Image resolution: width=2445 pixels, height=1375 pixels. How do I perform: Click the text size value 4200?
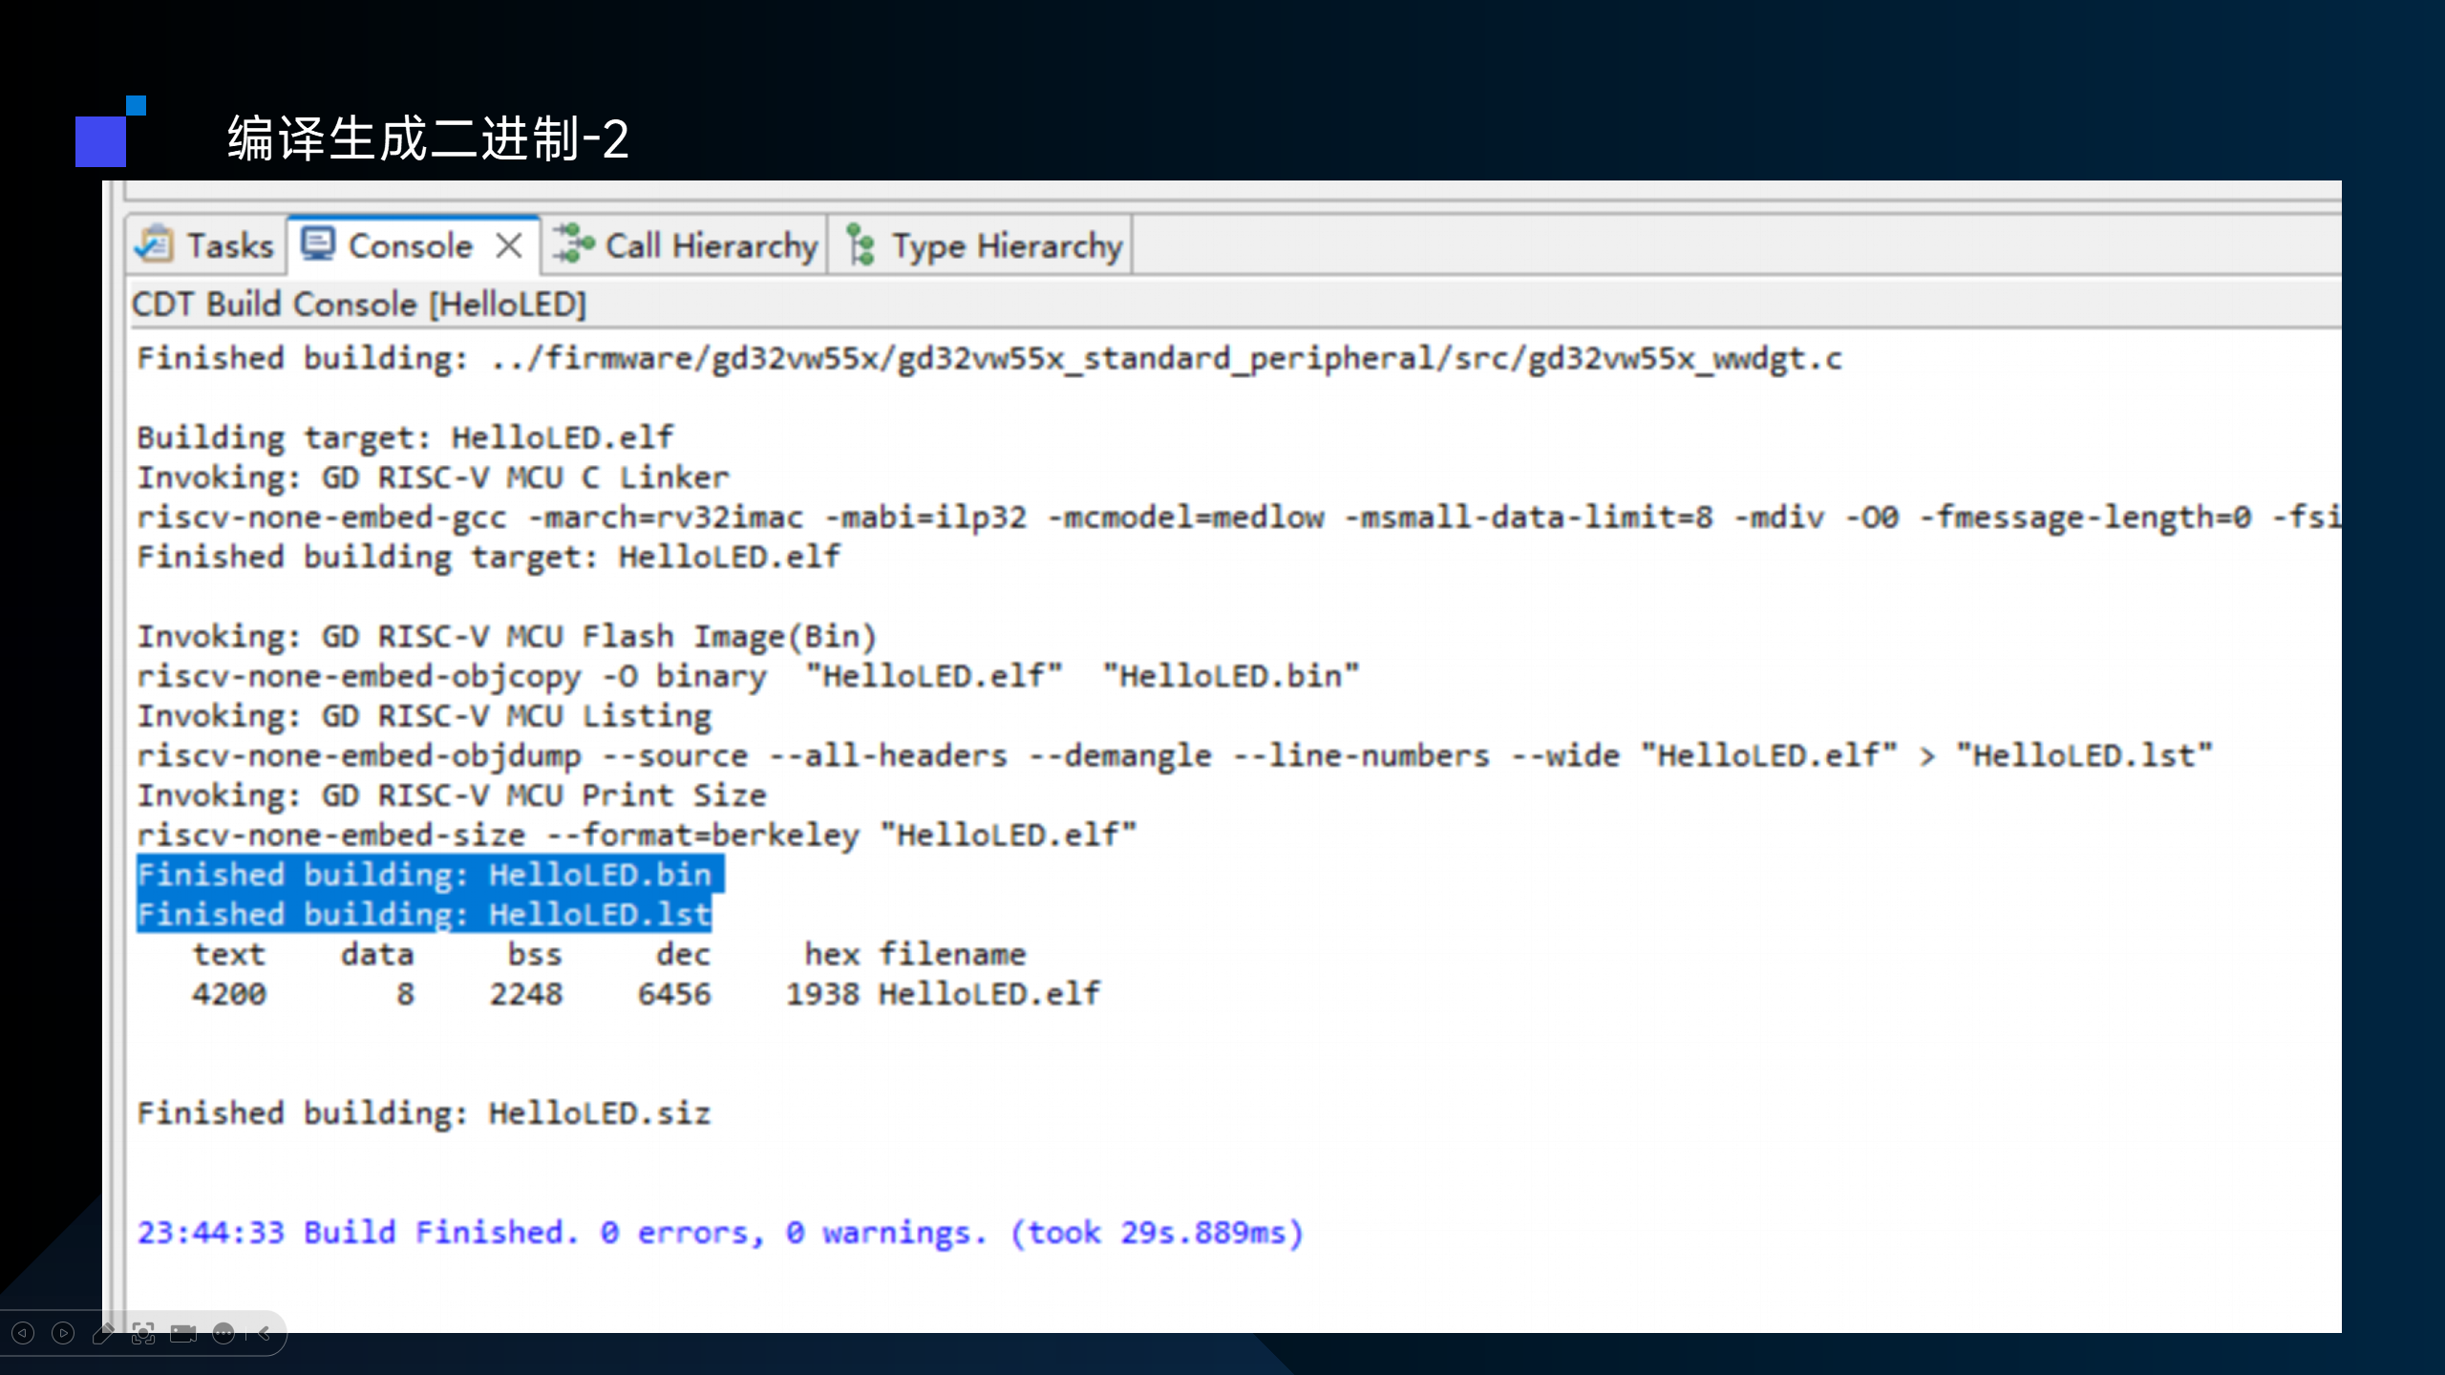229,994
